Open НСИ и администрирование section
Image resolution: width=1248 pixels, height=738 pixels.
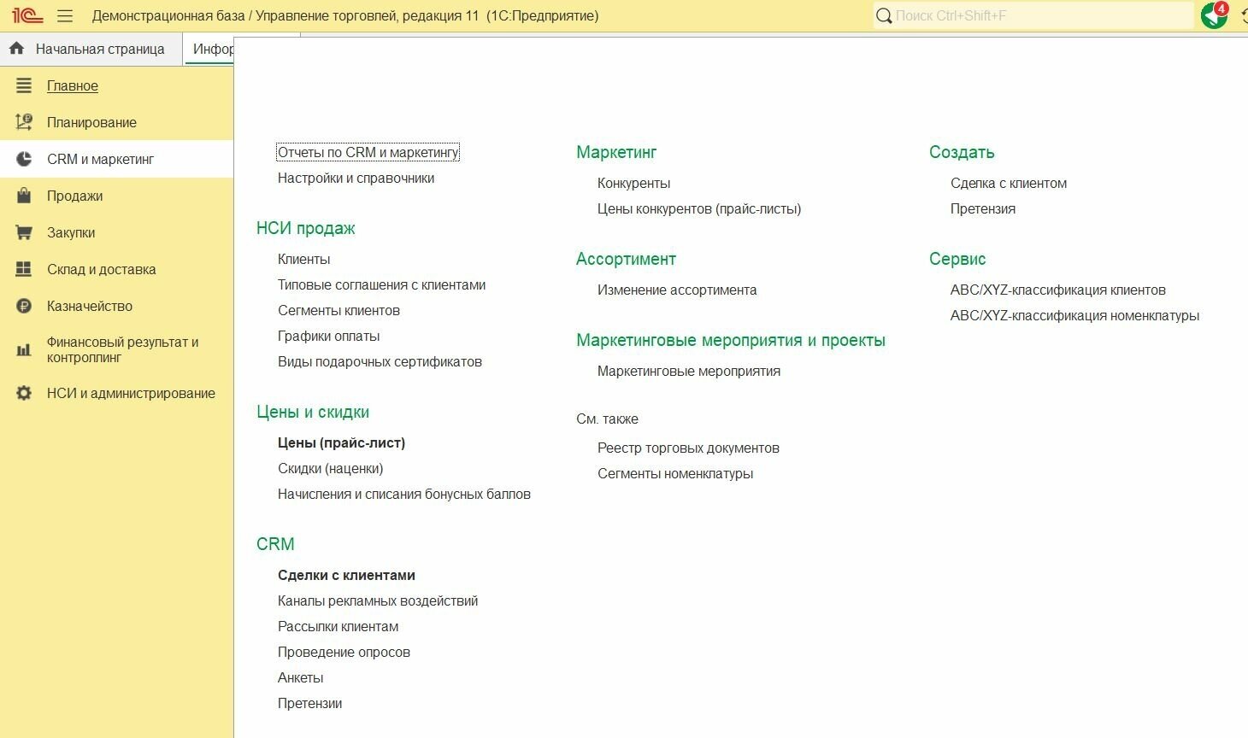coord(131,393)
